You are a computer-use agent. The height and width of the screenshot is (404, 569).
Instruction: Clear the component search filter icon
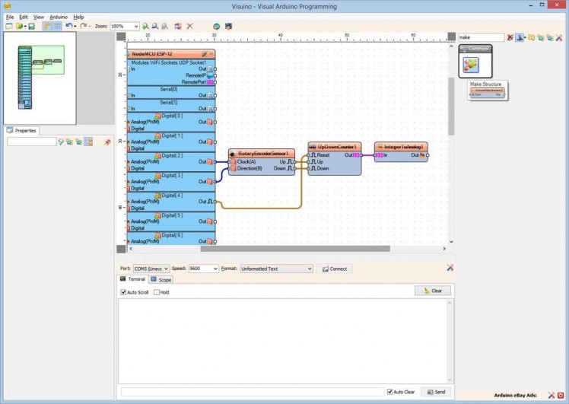[x=510, y=37]
